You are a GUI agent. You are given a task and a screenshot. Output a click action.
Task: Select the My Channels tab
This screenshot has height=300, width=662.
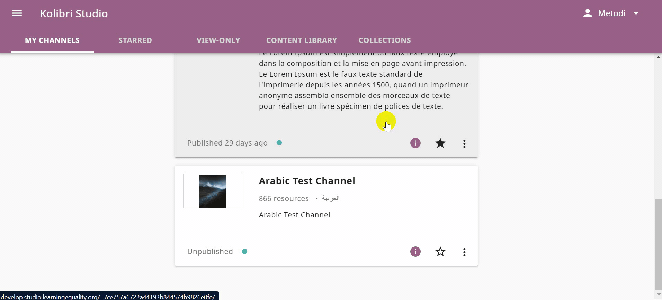(52, 40)
